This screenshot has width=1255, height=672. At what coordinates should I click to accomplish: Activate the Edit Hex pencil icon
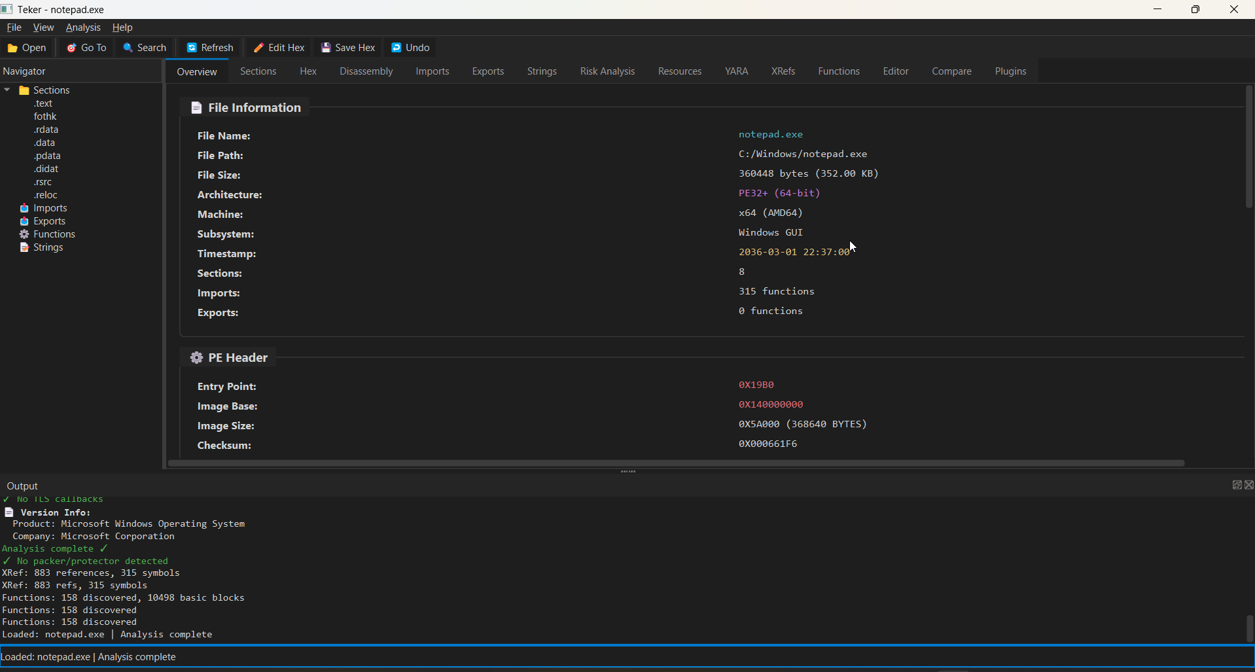coord(259,48)
